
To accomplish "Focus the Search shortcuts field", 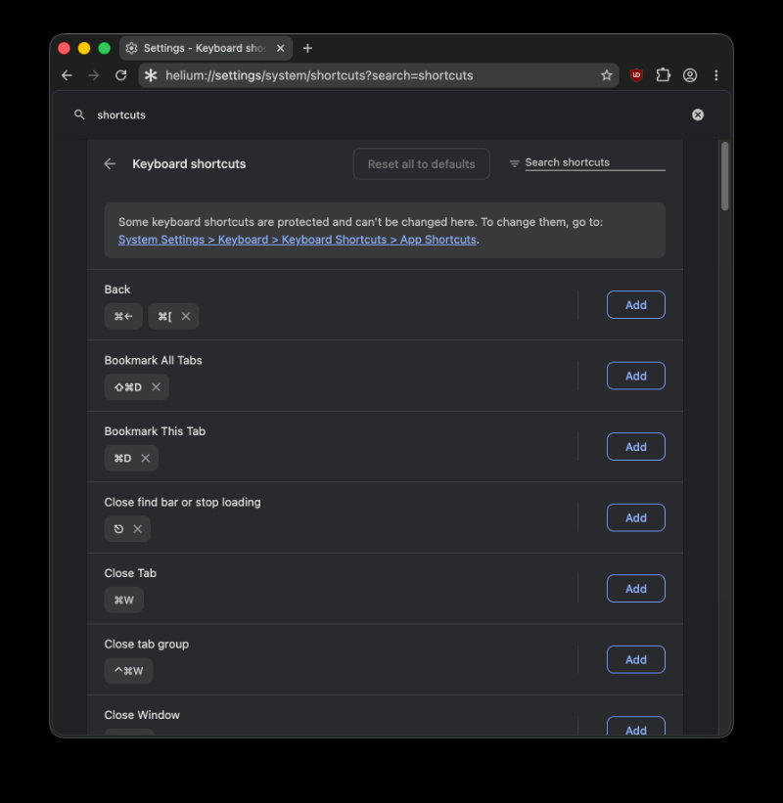I will pyautogui.click(x=595, y=163).
